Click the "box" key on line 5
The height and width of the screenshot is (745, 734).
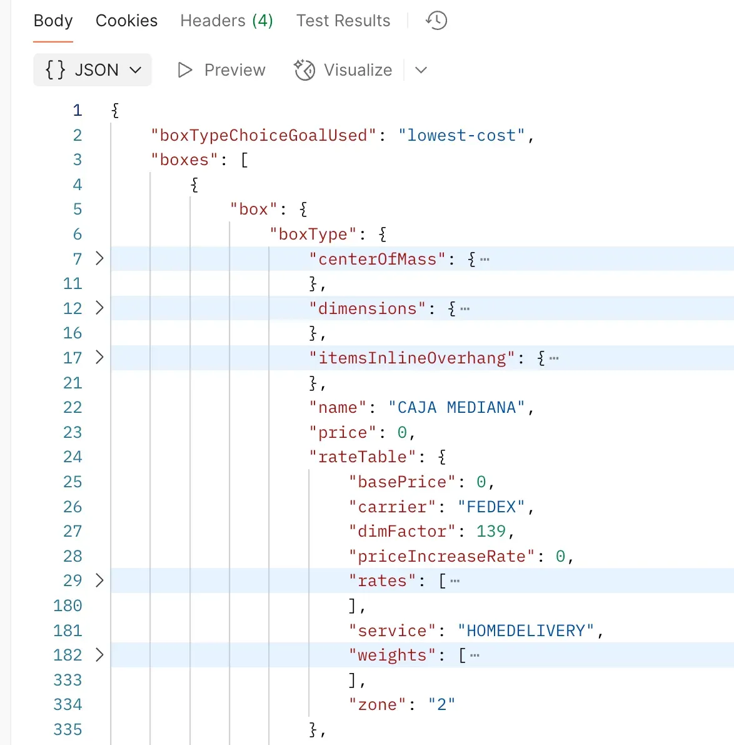[254, 210]
